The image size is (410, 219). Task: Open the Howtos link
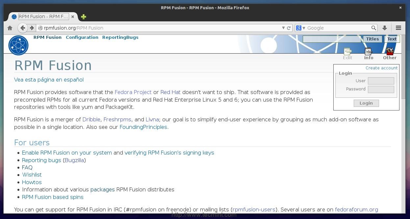coord(32,182)
